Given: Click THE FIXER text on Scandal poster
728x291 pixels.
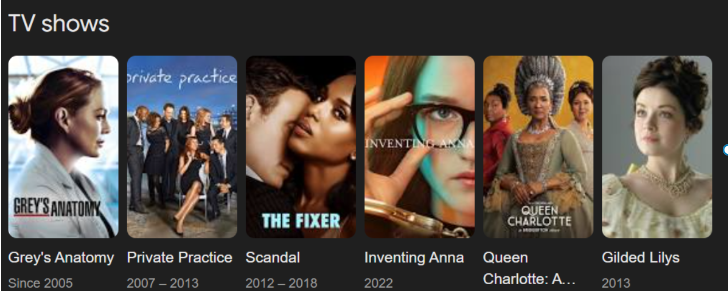Looking at the screenshot, I should [x=301, y=221].
